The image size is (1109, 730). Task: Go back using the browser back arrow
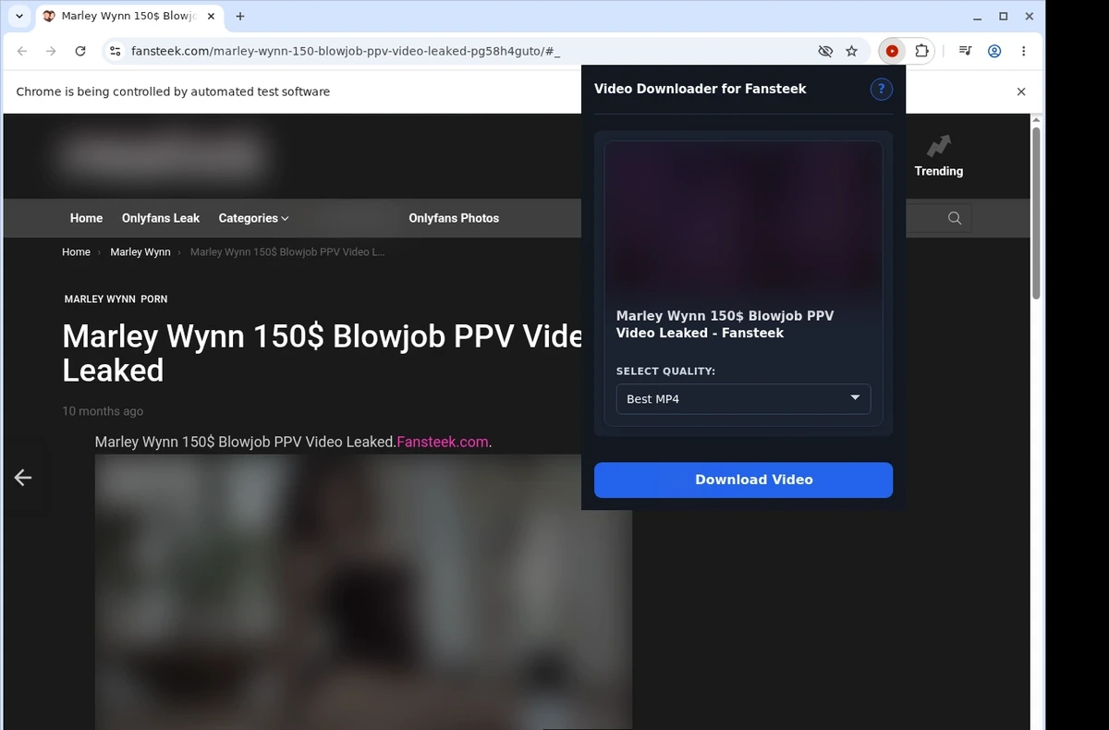pyautogui.click(x=22, y=52)
